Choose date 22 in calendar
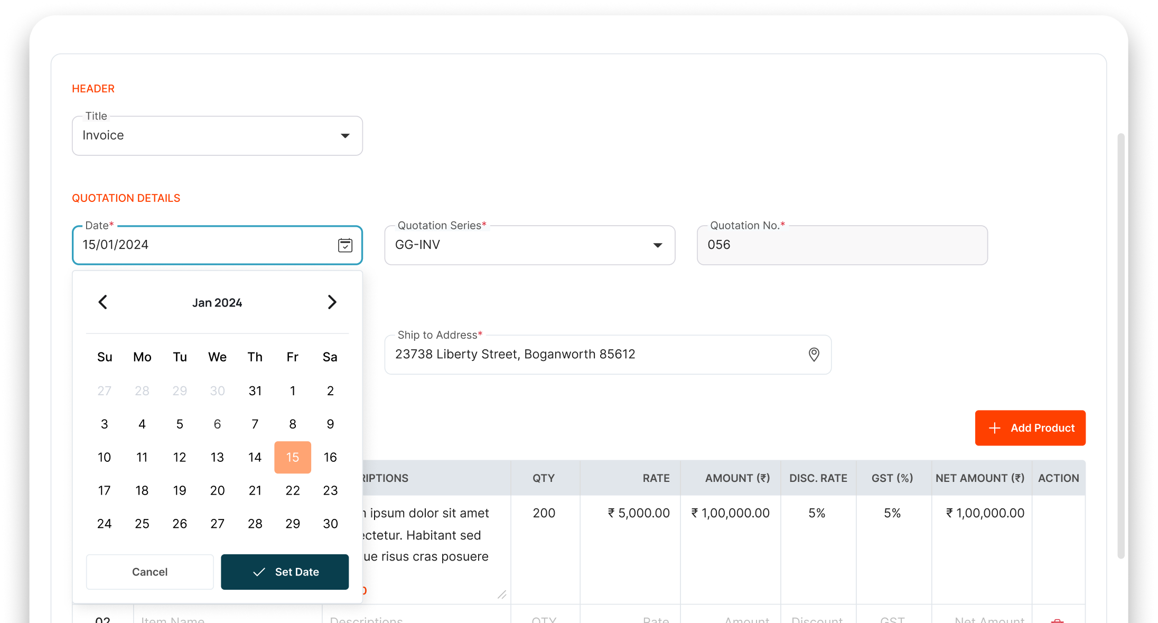1158x623 pixels. pyautogui.click(x=293, y=490)
